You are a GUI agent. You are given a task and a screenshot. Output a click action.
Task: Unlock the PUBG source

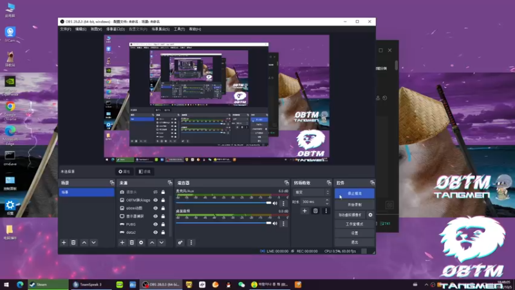pyautogui.click(x=163, y=224)
